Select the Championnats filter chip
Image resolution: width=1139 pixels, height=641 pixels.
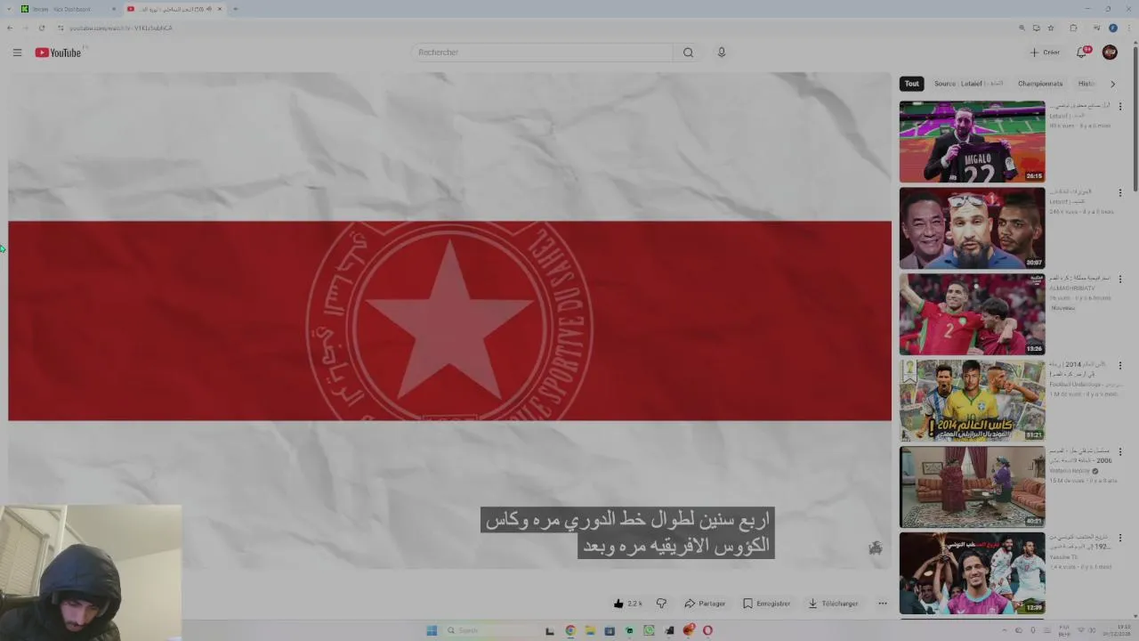pyautogui.click(x=1040, y=84)
